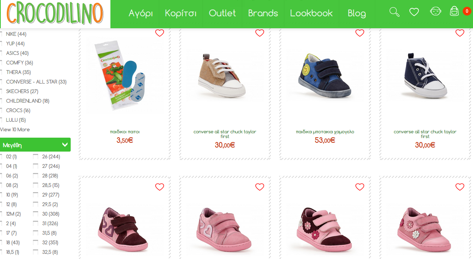The height and width of the screenshot is (259, 473).
Task: Check the size 26 (244) filter
Action: tap(36, 156)
